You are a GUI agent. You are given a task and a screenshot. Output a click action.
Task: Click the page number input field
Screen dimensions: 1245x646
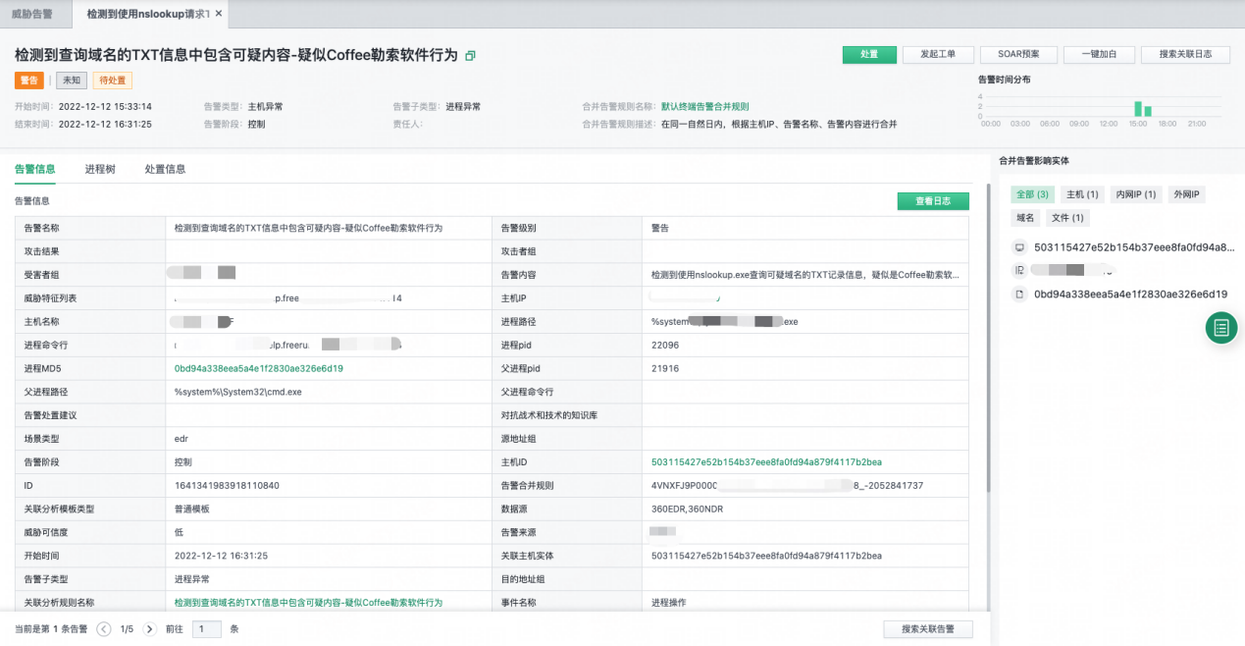coord(206,628)
